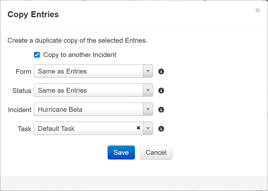Close the Copy Entries dialog with X

click(x=257, y=11)
